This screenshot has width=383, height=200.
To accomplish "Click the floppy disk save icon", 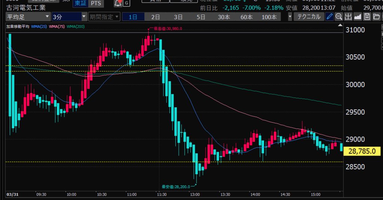I will click(x=367, y=16).
